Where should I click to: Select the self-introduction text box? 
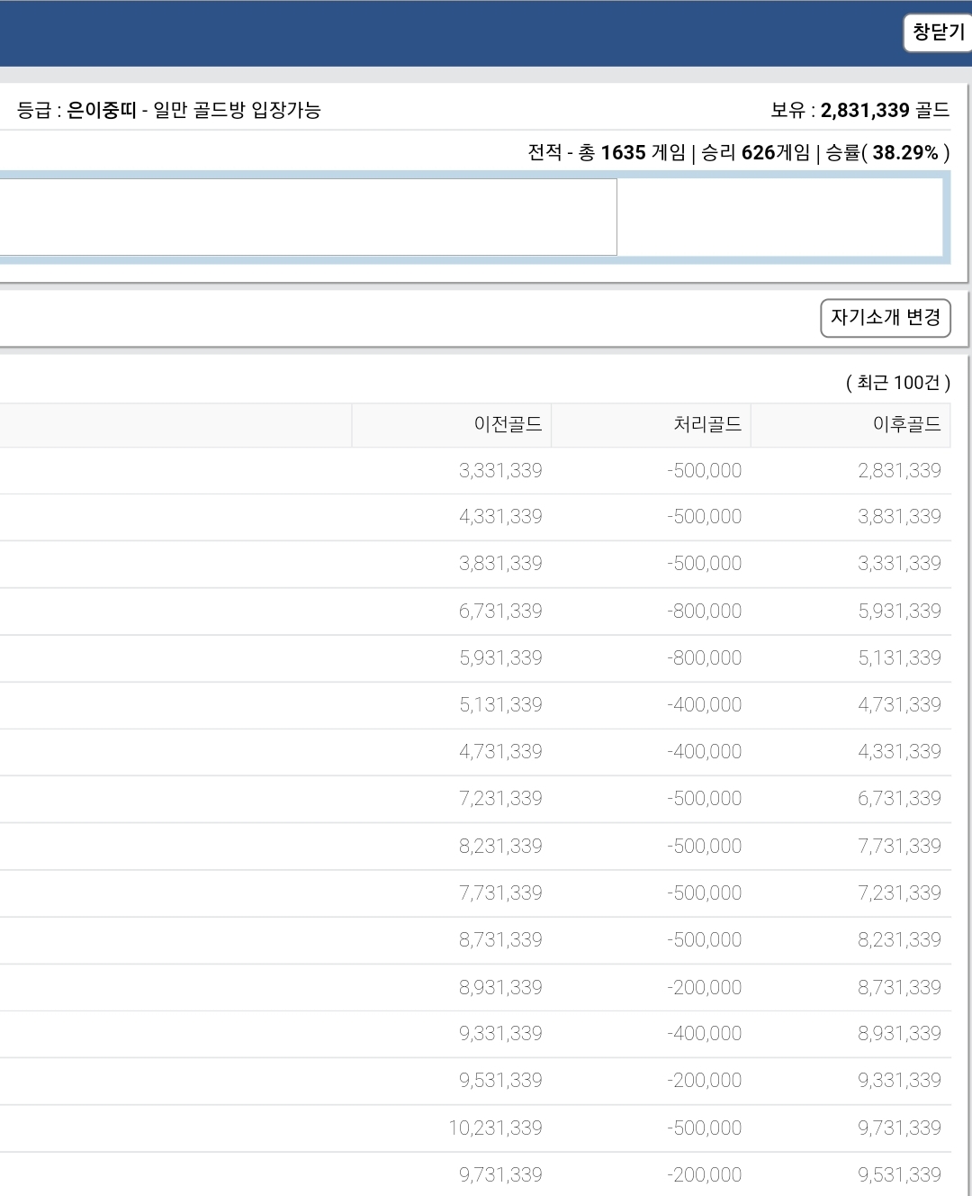tap(308, 217)
